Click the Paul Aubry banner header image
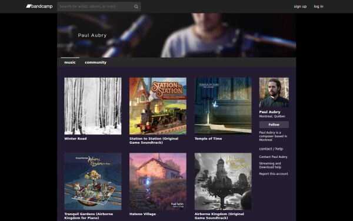 pos(176,35)
